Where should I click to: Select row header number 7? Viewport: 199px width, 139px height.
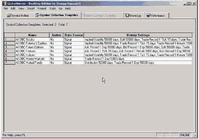(10, 63)
